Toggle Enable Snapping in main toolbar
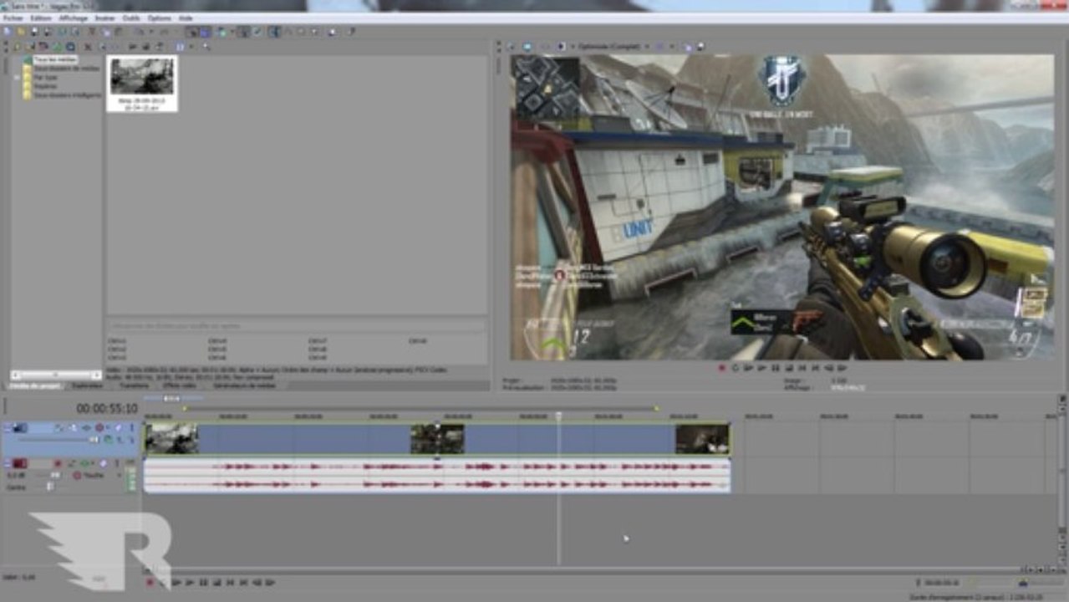 191,32
